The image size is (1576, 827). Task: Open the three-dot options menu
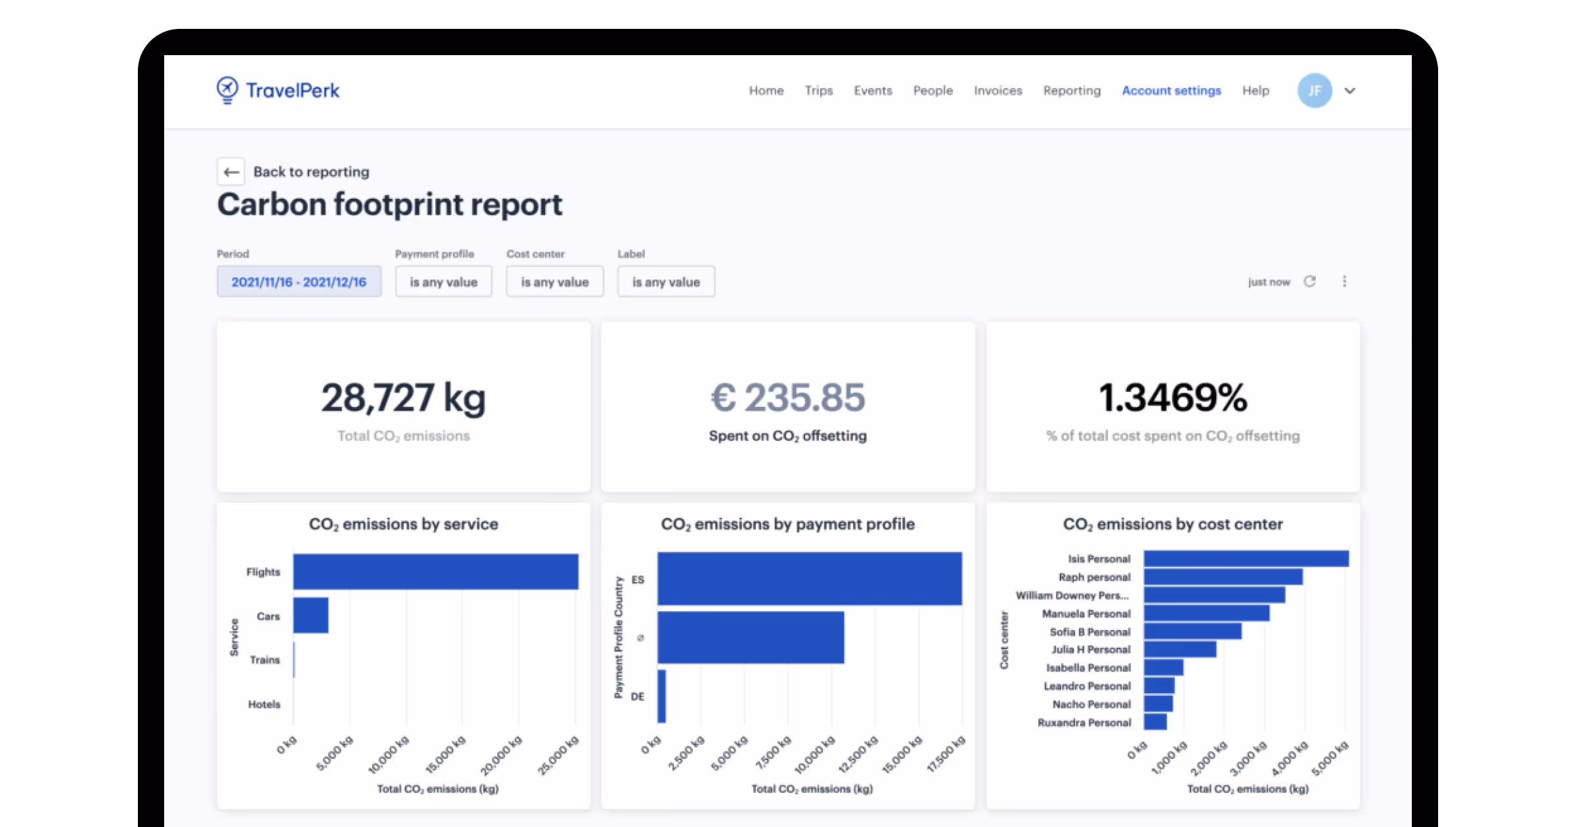tap(1344, 282)
